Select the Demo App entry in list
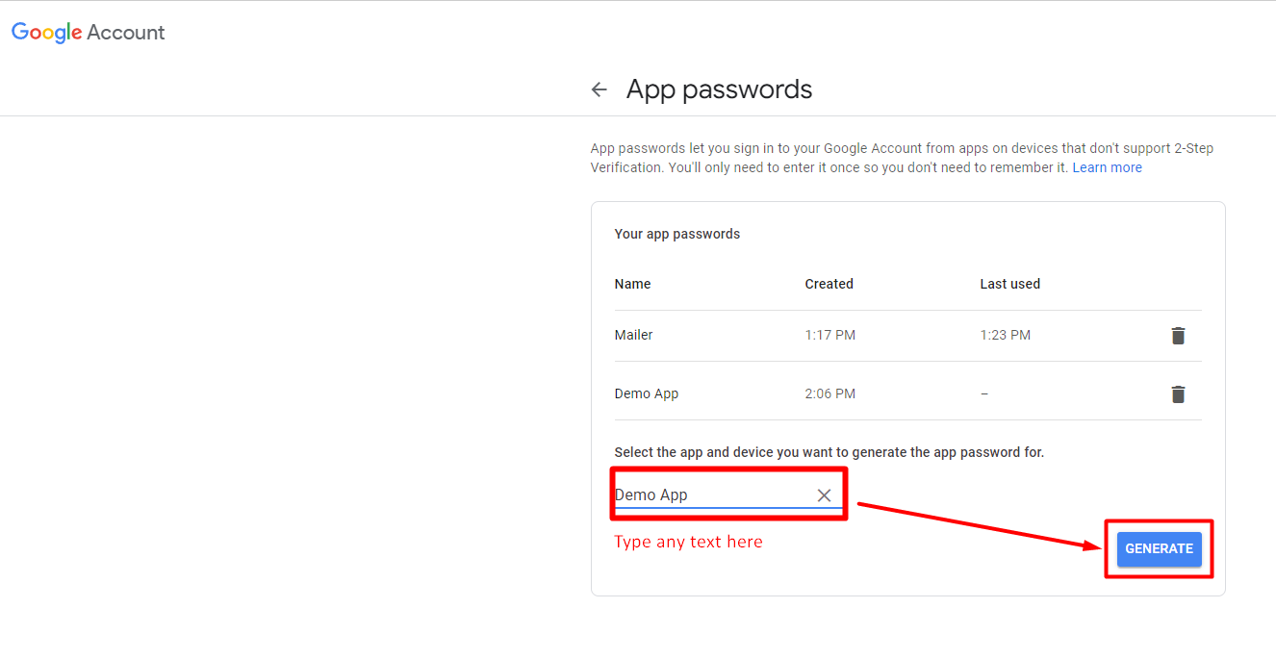Image resolution: width=1276 pixels, height=659 pixels. [x=647, y=394]
